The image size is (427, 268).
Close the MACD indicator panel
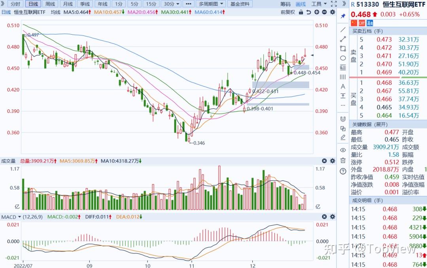pyautogui.click(x=324, y=217)
